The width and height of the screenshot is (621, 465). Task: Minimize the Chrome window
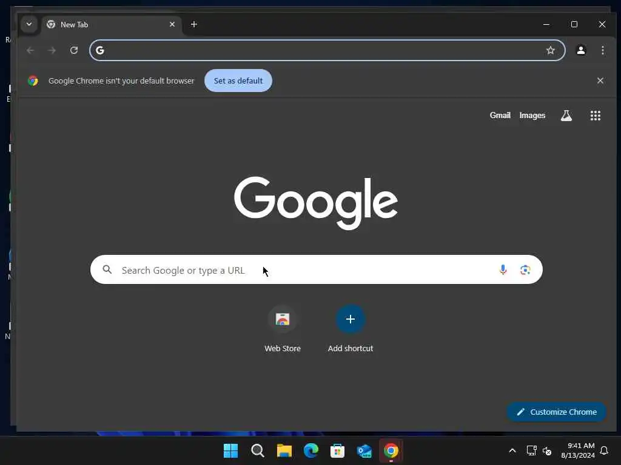click(x=546, y=24)
